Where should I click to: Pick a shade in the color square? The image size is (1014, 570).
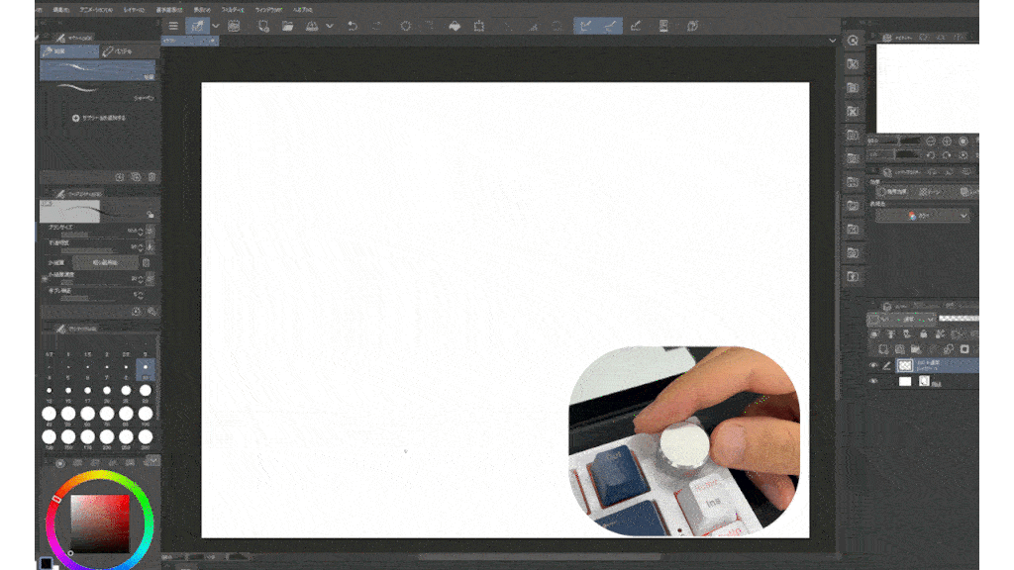click(x=100, y=523)
